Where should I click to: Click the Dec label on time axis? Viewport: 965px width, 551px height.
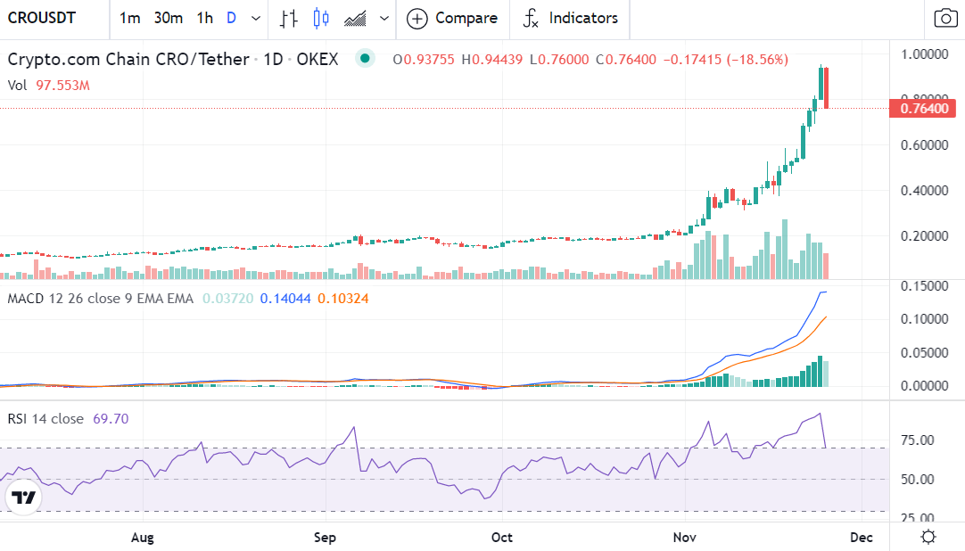(861, 538)
